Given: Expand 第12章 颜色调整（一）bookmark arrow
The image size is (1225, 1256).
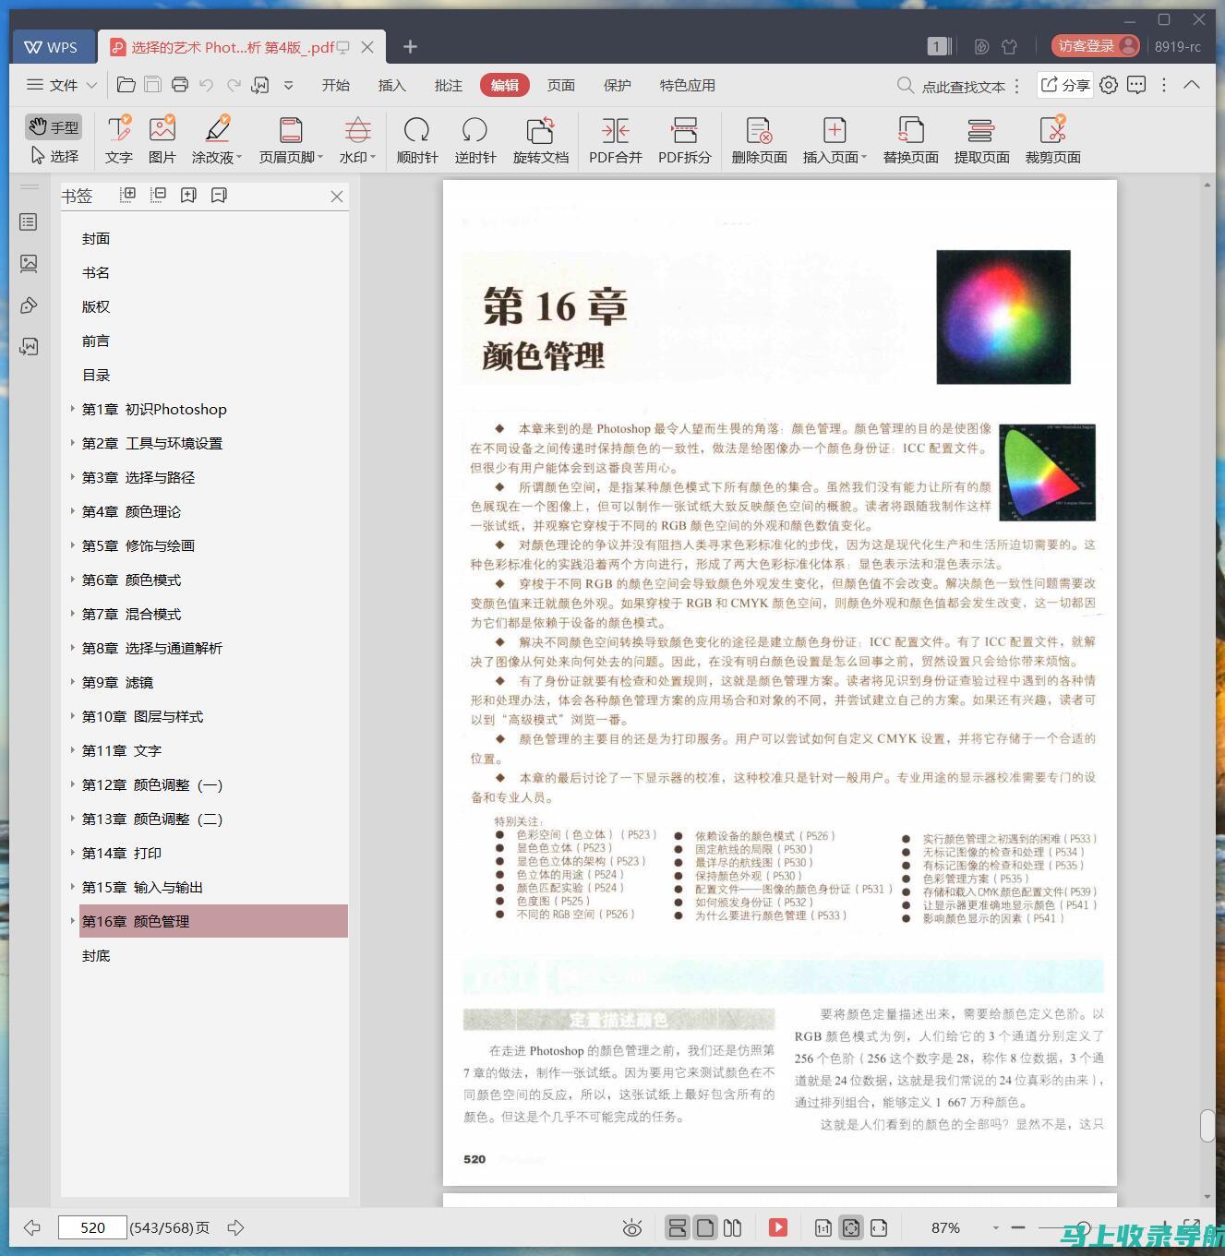Looking at the screenshot, I should tap(73, 784).
